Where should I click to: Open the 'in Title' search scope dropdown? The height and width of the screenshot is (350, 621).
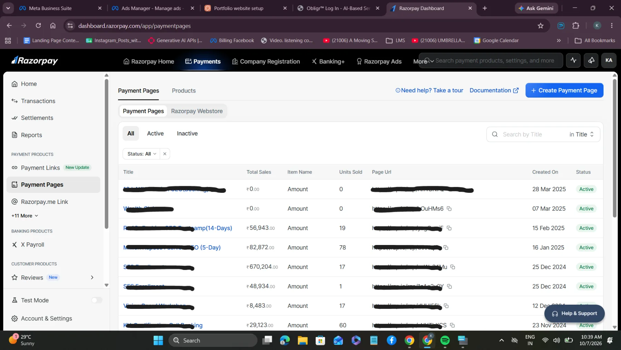[582, 134]
